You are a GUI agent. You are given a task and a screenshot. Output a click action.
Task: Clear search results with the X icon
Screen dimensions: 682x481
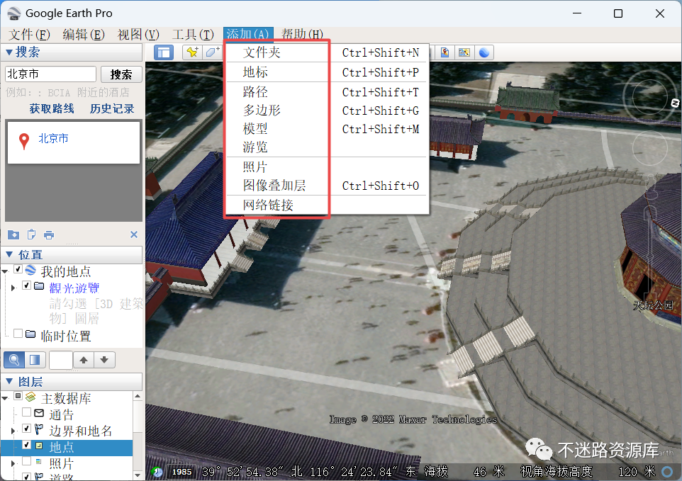click(134, 234)
